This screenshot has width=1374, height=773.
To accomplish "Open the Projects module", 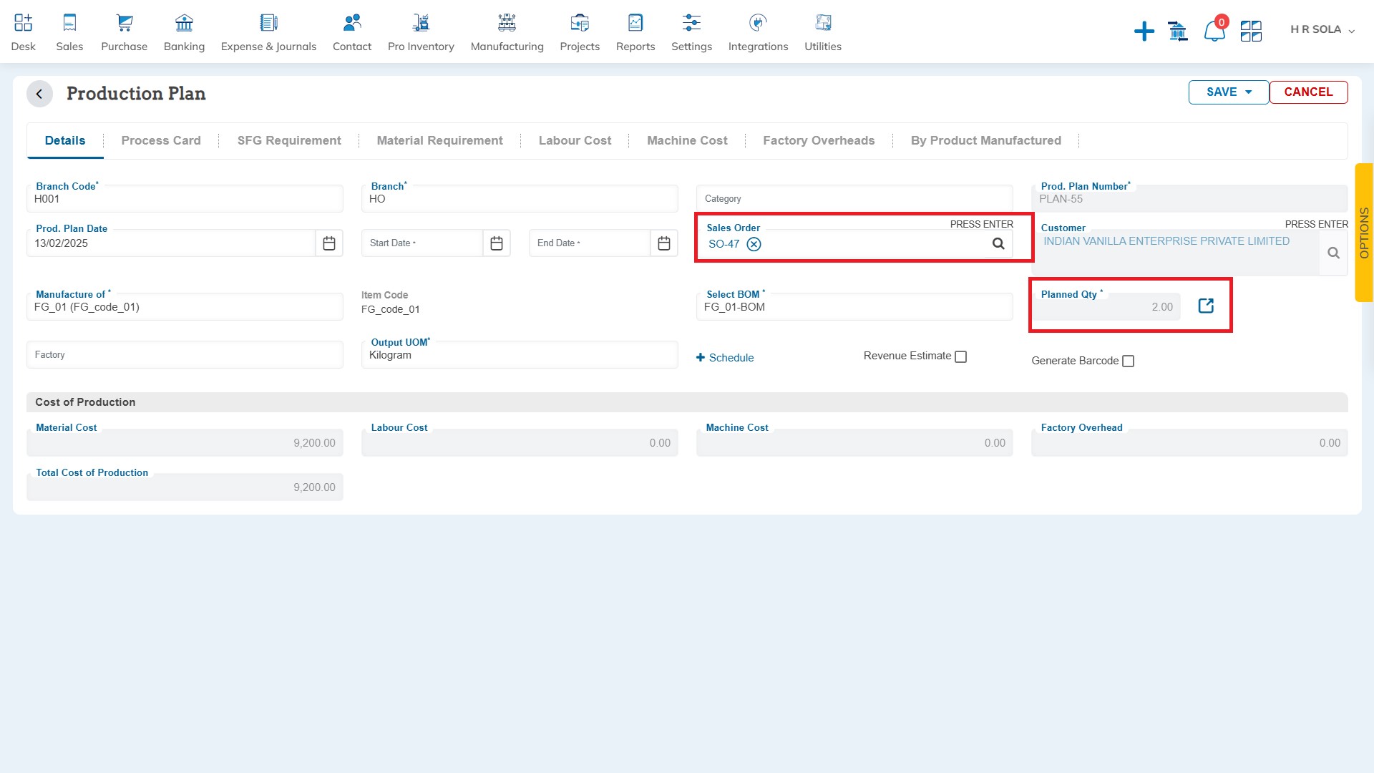I will point(580,32).
